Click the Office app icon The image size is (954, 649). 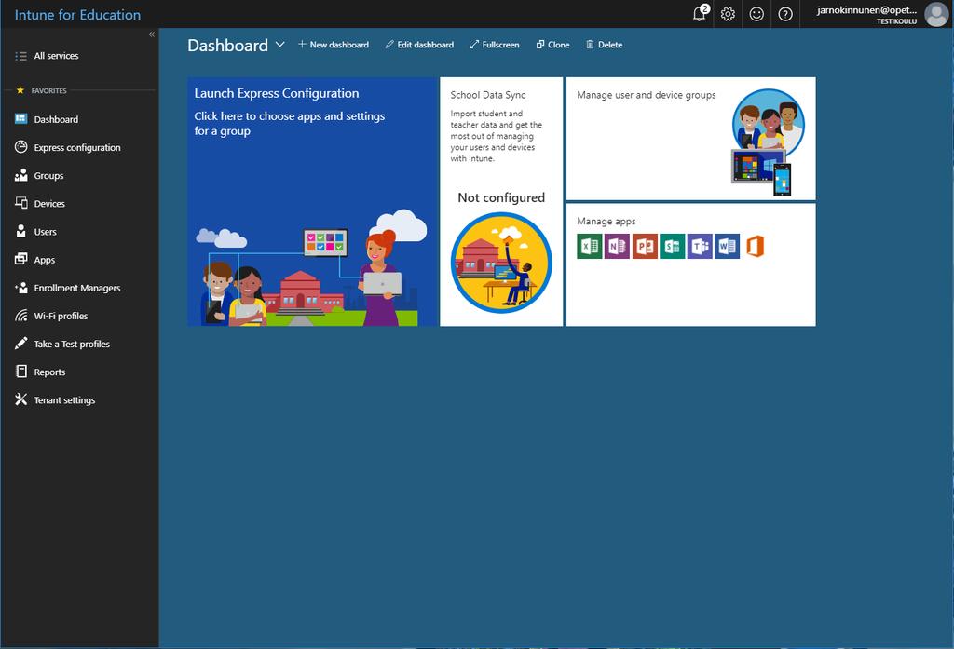point(755,247)
